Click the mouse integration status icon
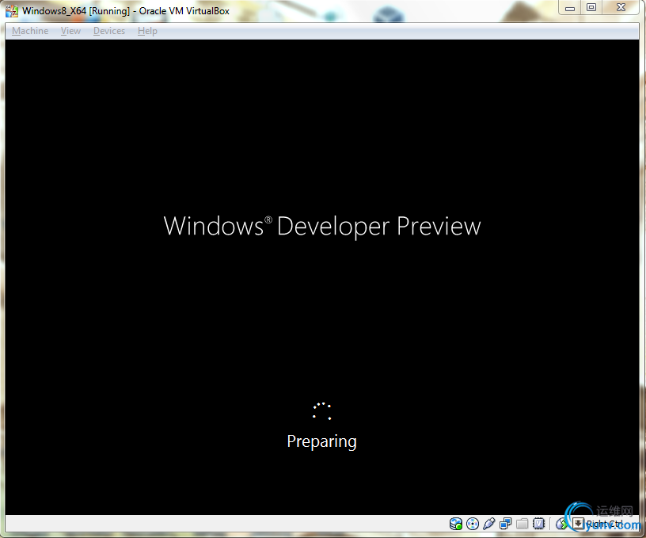 [561, 524]
